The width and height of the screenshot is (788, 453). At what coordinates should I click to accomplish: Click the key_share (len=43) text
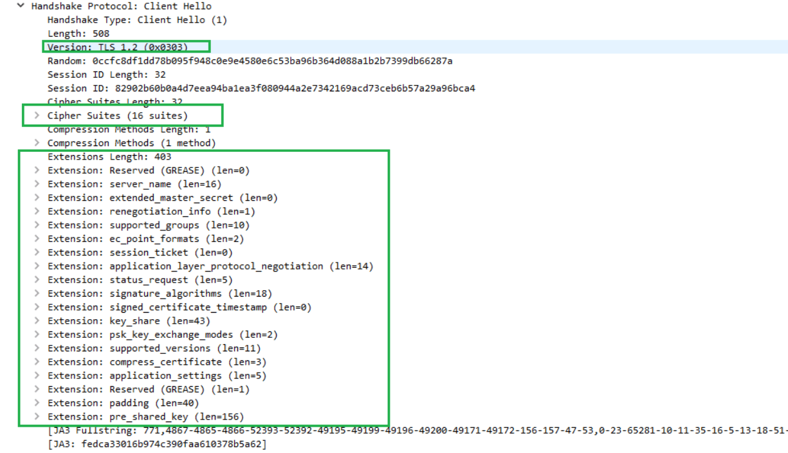click(160, 320)
